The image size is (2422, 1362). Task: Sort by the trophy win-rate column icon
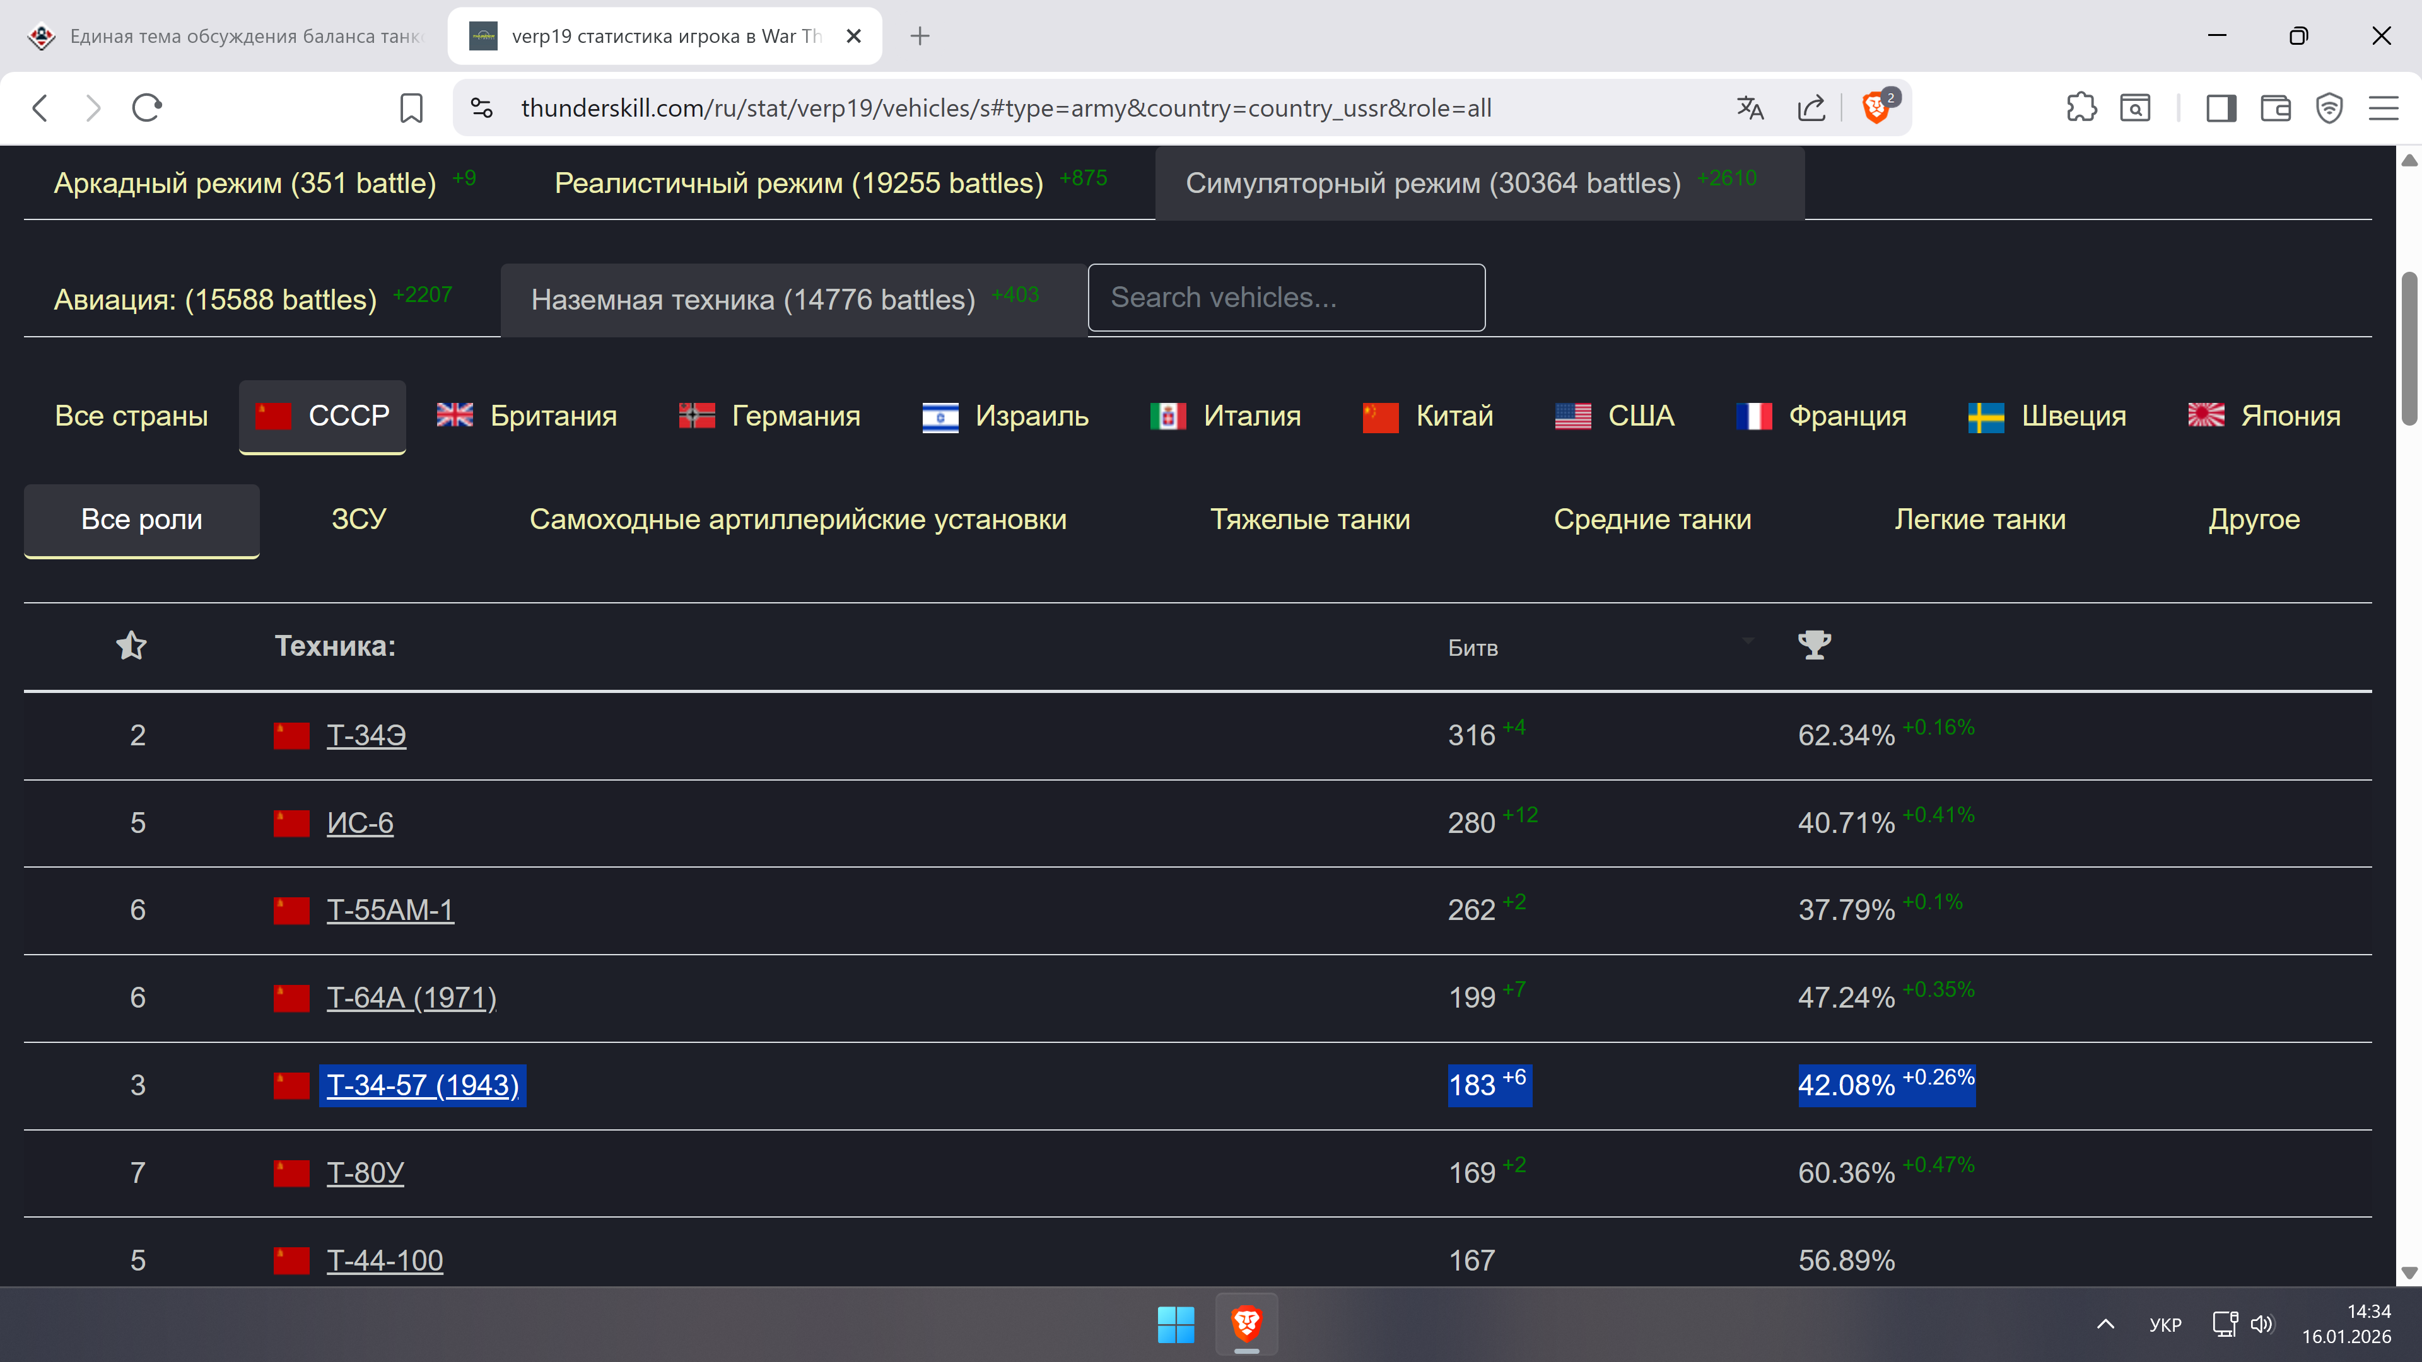pos(1814,645)
